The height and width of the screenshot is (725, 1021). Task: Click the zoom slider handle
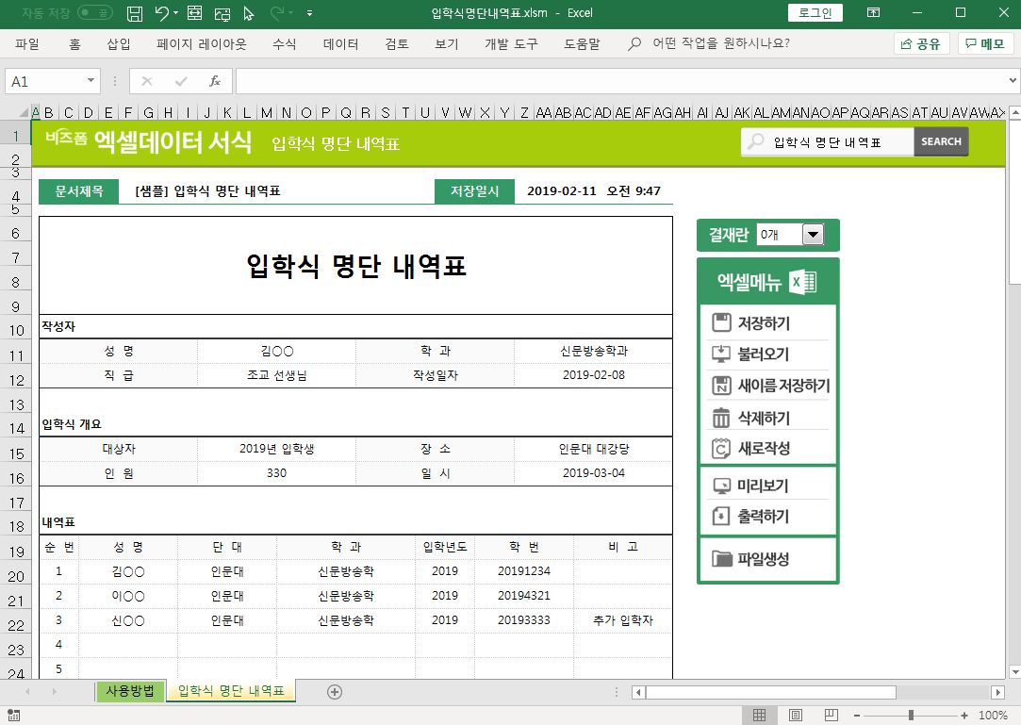point(911,716)
